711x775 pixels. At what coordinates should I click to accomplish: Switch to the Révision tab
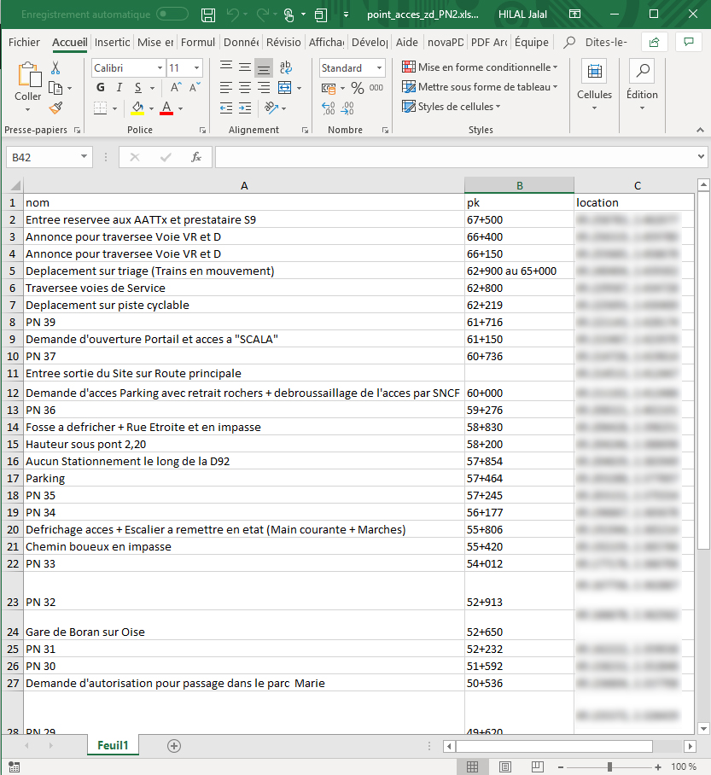pyautogui.click(x=283, y=43)
